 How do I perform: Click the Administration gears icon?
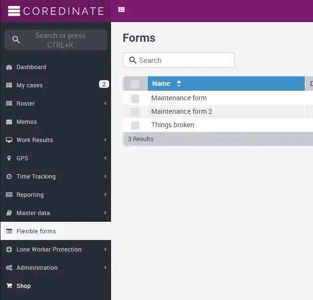pyautogui.click(x=9, y=268)
